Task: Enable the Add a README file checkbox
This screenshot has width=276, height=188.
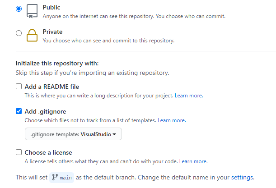Action: tap(19, 87)
